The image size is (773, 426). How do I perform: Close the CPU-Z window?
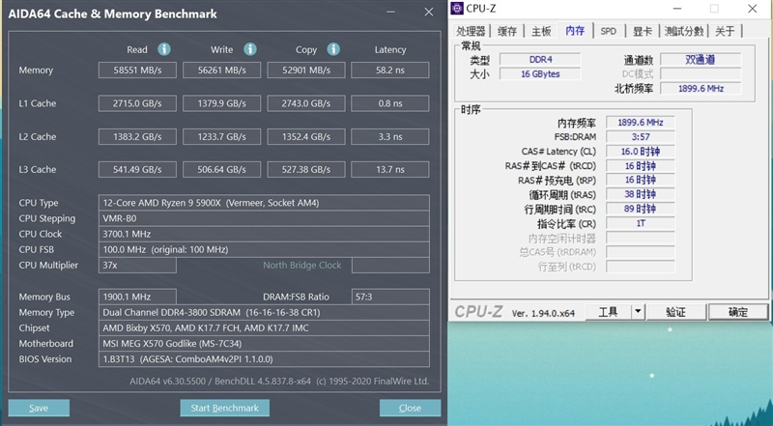(x=753, y=9)
